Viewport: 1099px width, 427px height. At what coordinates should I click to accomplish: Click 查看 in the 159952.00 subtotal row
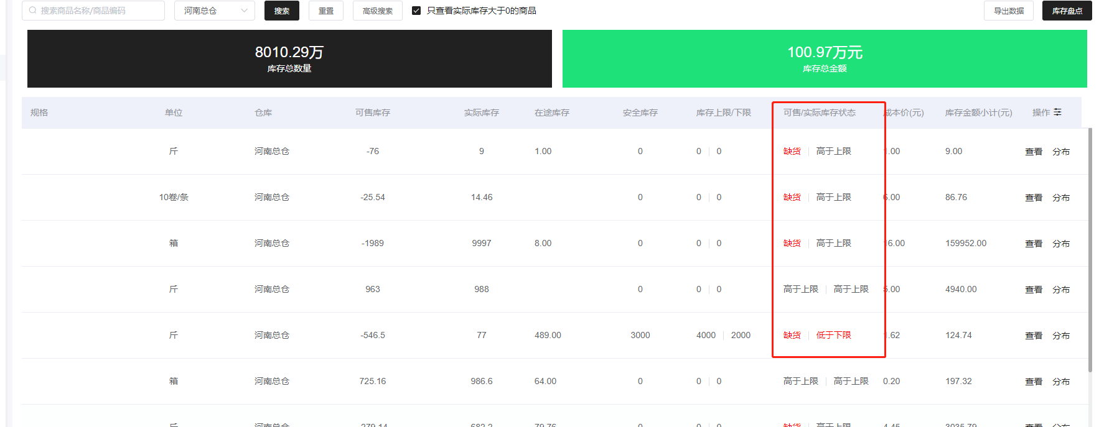(1034, 244)
